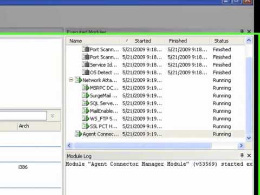Collapse the Network Atta... tree node
The height and width of the screenshot is (195, 260).
pos(71,80)
